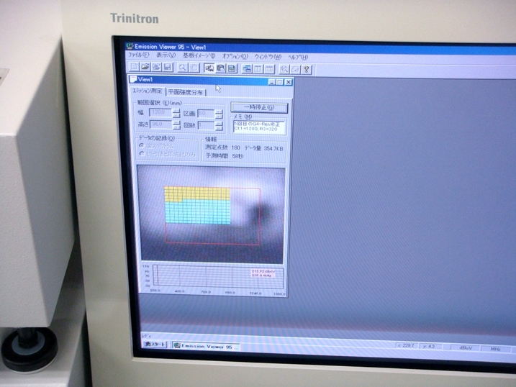516x387 pixels.
Task: Click the New document toolbar icon
Action: pos(135,68)
